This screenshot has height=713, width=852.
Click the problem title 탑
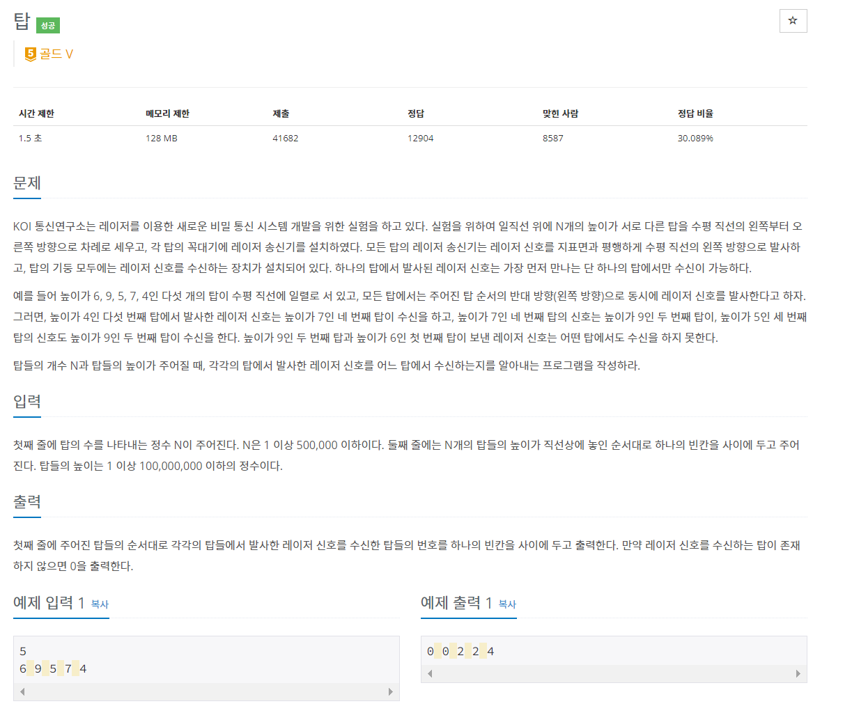pos(22,22)
